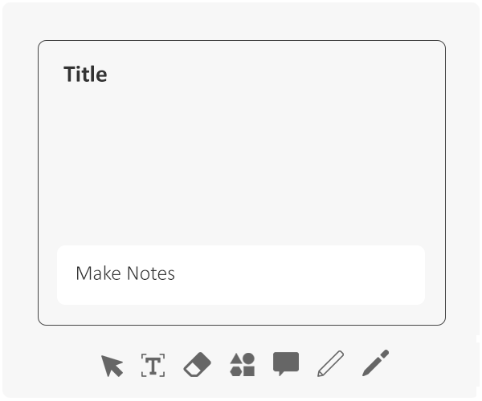Open the chat bubble annotation tool
The height and width of the screenshot is (401, 482).
click(x=286, y=363)
